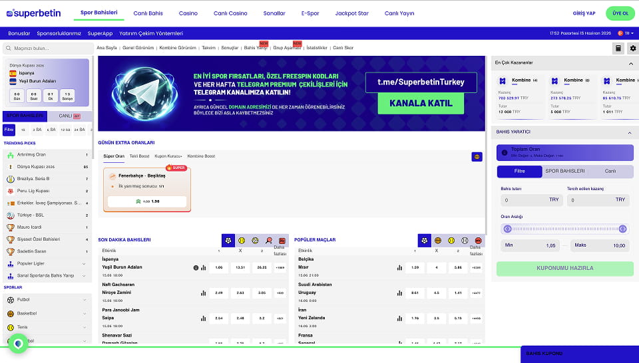Select the football icon in Son Dakika Bahisleri
639x363 pixels.
228,241
